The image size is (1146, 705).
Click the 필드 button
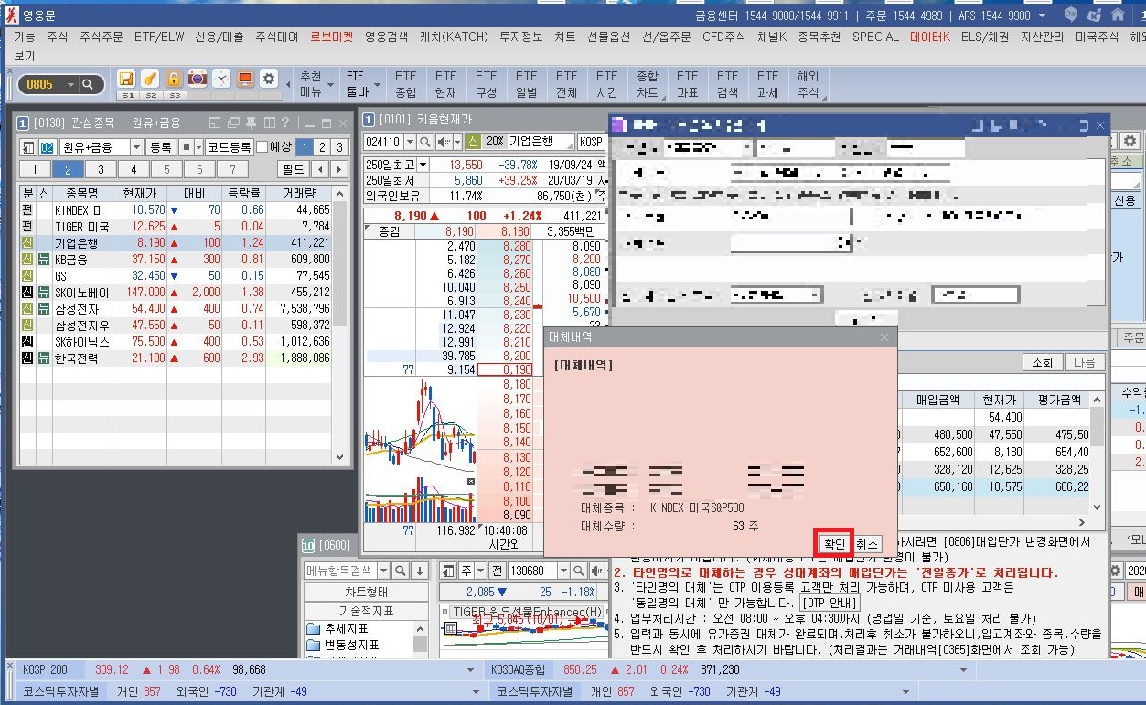coord(293,169)
